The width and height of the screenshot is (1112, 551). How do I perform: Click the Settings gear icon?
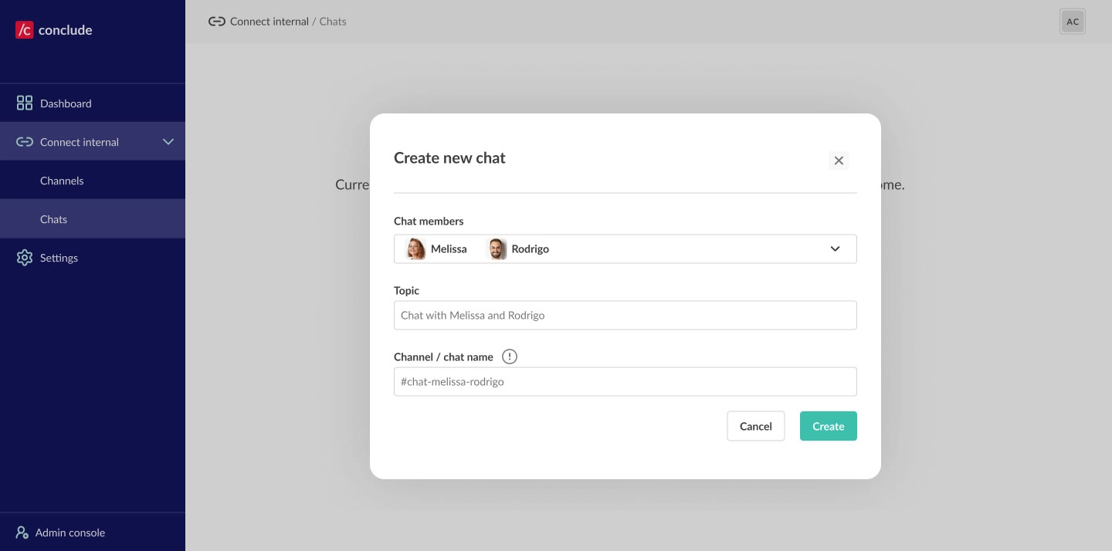(x=25, y=258)
